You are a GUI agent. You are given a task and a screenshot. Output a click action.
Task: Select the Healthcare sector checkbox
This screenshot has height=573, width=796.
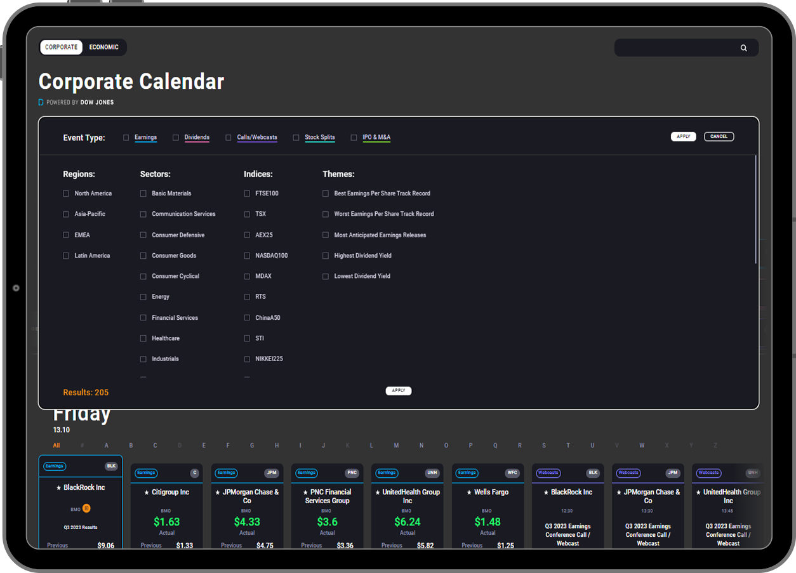pyautogui.click(x=143, y=338)
